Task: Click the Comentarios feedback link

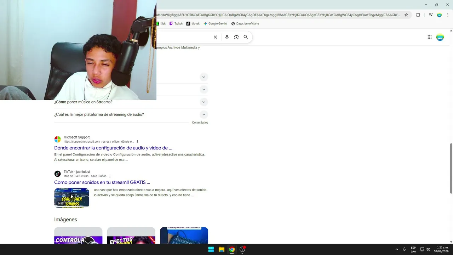Action: click(200, 123)
